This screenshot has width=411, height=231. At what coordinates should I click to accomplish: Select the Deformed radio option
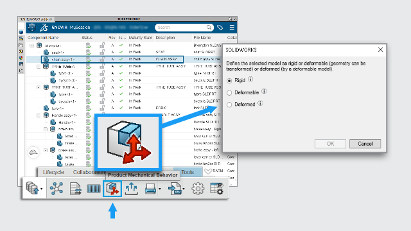[229, 105]
